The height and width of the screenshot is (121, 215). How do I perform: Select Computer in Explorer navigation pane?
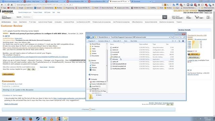[x=93, y=79]
